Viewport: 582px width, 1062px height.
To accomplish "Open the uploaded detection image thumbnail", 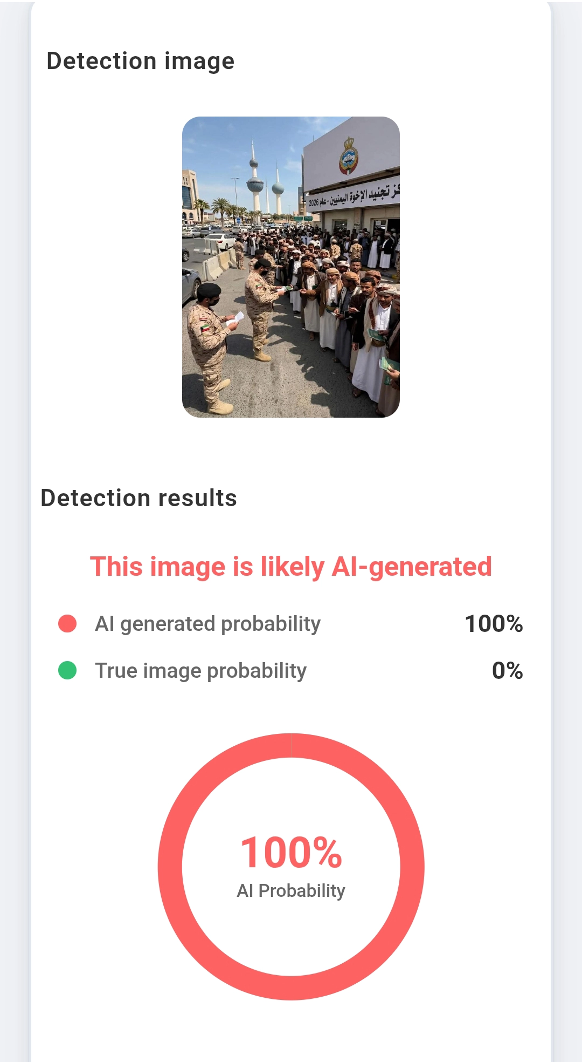I will 291,267.
